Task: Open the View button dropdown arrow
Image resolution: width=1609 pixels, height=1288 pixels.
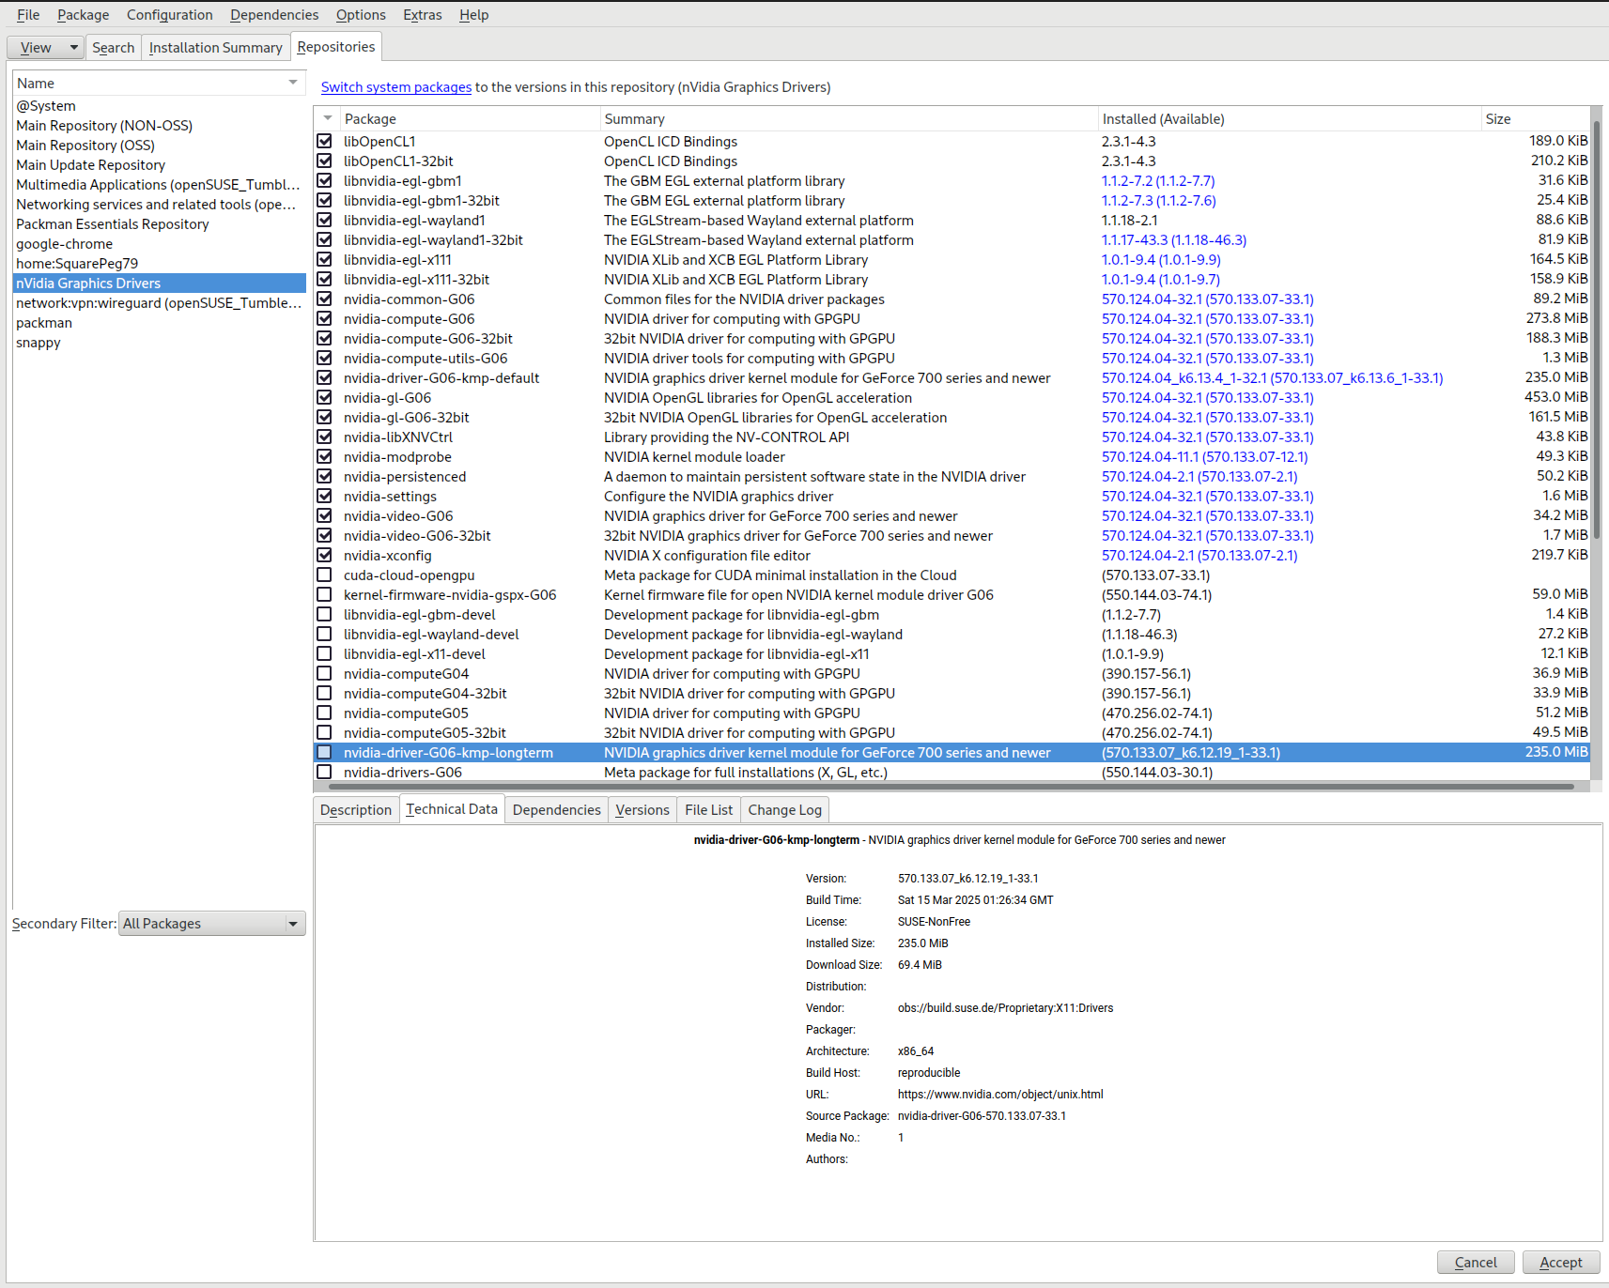Action: [x=72, y=47]
